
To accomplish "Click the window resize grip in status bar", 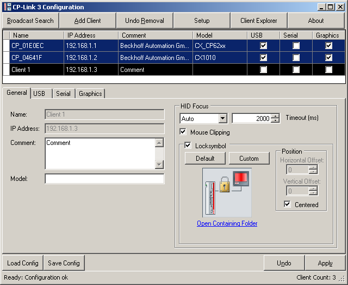I will click(x=343, y=279).
